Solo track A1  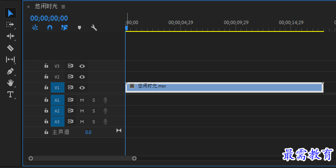pyautogui.click(x=94, y=100)
